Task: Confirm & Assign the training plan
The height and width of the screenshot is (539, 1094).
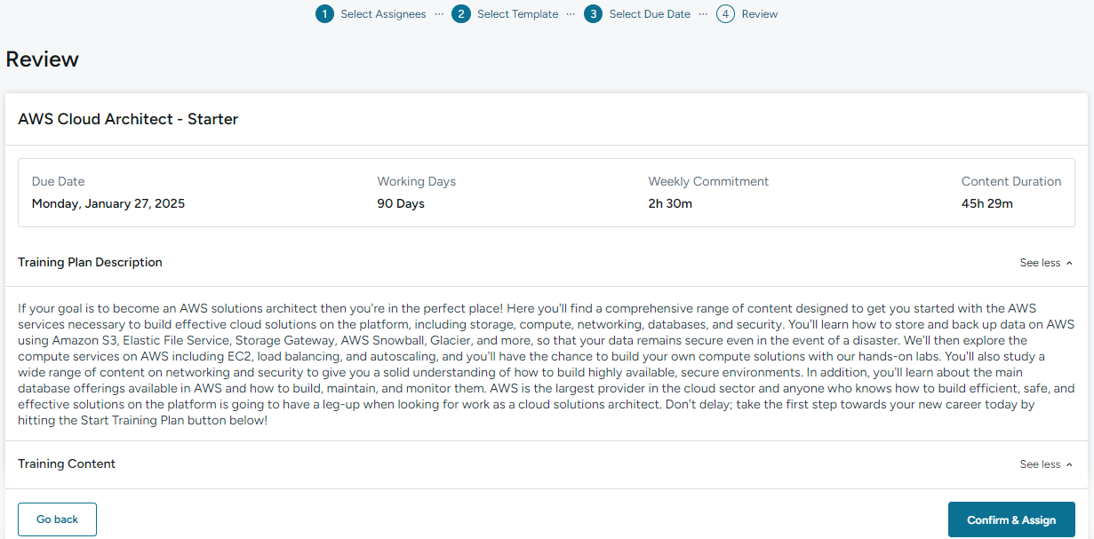Action: pyautogui.click(x=1011, y=519)
